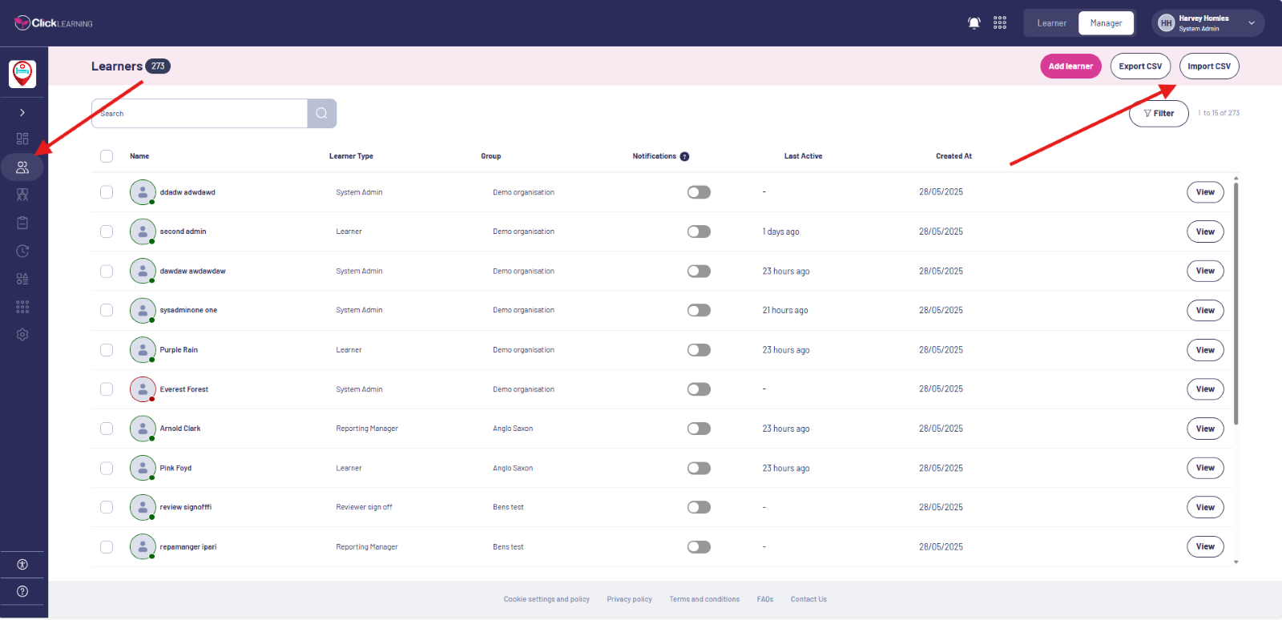
Task: Open the groups icon below Learners icon
Action: tap(22, 195)
